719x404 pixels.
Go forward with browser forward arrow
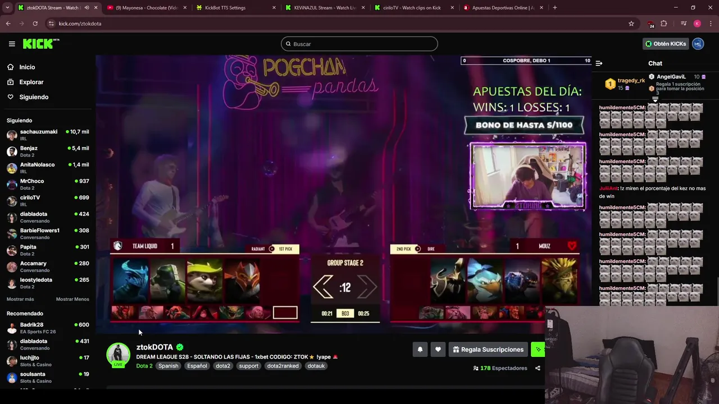click(x=21, y=24)
